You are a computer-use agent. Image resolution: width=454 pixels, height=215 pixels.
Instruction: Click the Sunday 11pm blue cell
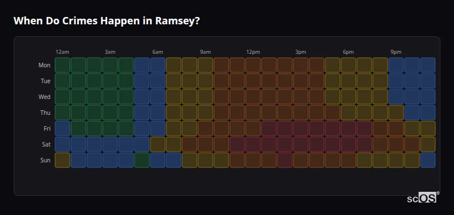[428, 160]
